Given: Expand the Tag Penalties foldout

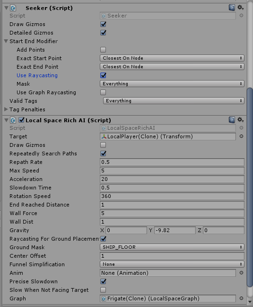Looking at the screenshot, I should [x=6, y=109].
